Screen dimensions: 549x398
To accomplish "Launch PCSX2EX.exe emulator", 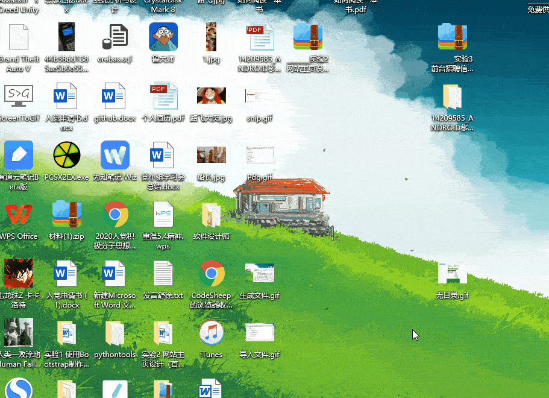I will tap(66, 155).
